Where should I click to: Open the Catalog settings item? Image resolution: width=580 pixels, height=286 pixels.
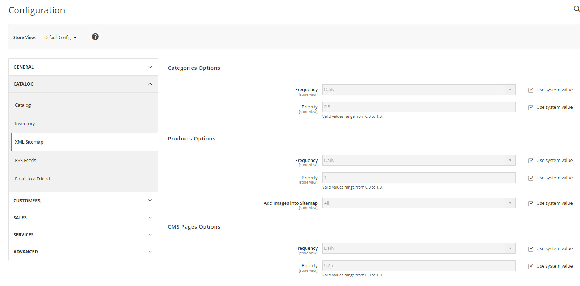tap(23, 105)
